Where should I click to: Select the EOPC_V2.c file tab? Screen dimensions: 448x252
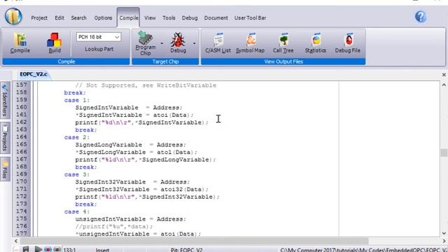[34, 74]
